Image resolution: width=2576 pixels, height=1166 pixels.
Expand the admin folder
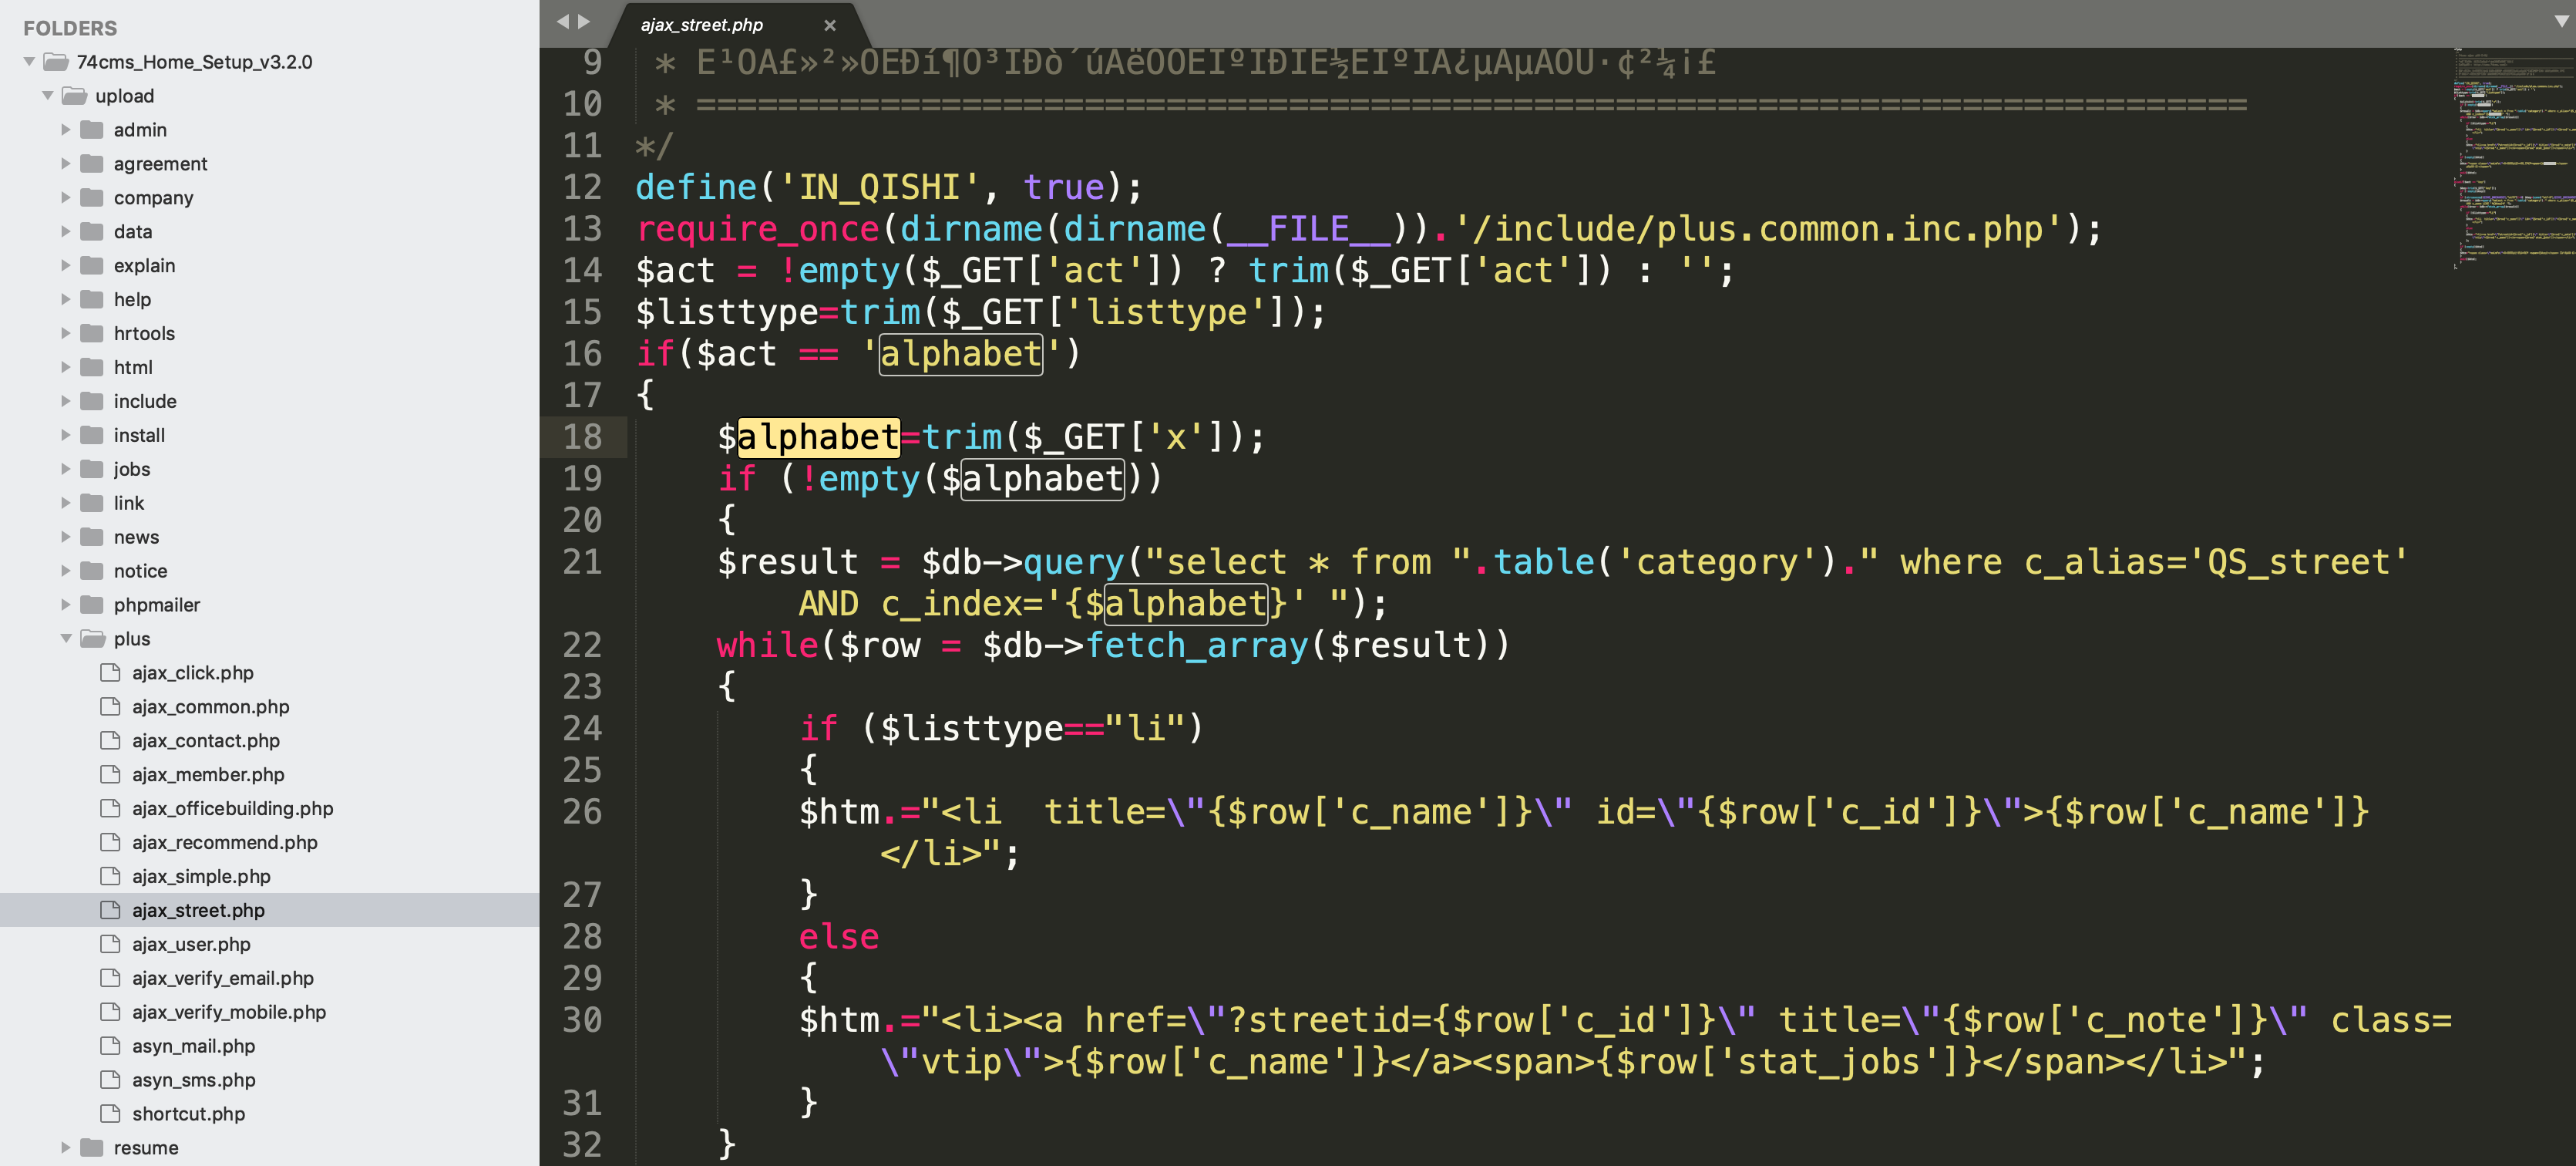[x=66, y=130]
